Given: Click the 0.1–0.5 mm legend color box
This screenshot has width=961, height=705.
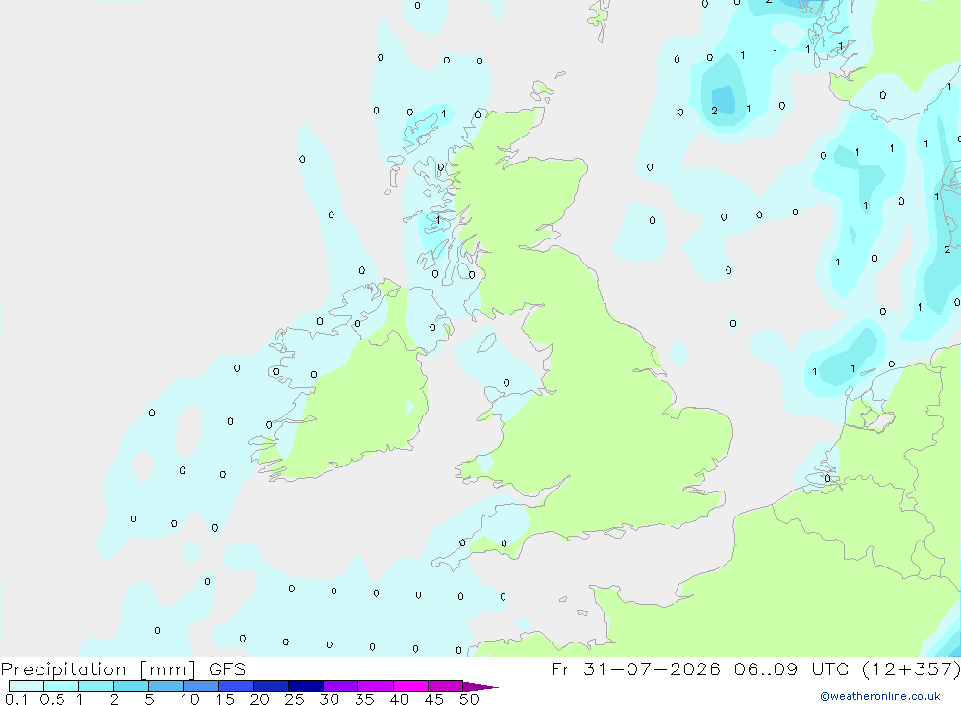Looking at the screenshot, I should 26,686.
